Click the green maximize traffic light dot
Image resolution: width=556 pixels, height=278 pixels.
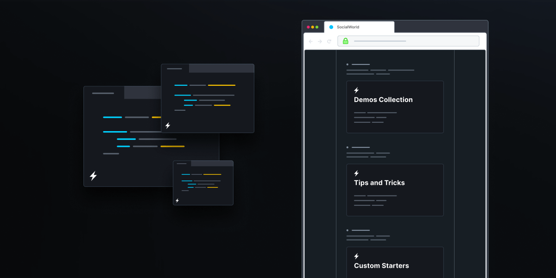(316, 27)
